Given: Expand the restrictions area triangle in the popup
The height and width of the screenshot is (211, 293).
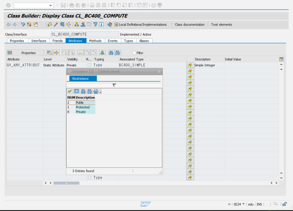Looking at the screenshot, I should [114, 85].
